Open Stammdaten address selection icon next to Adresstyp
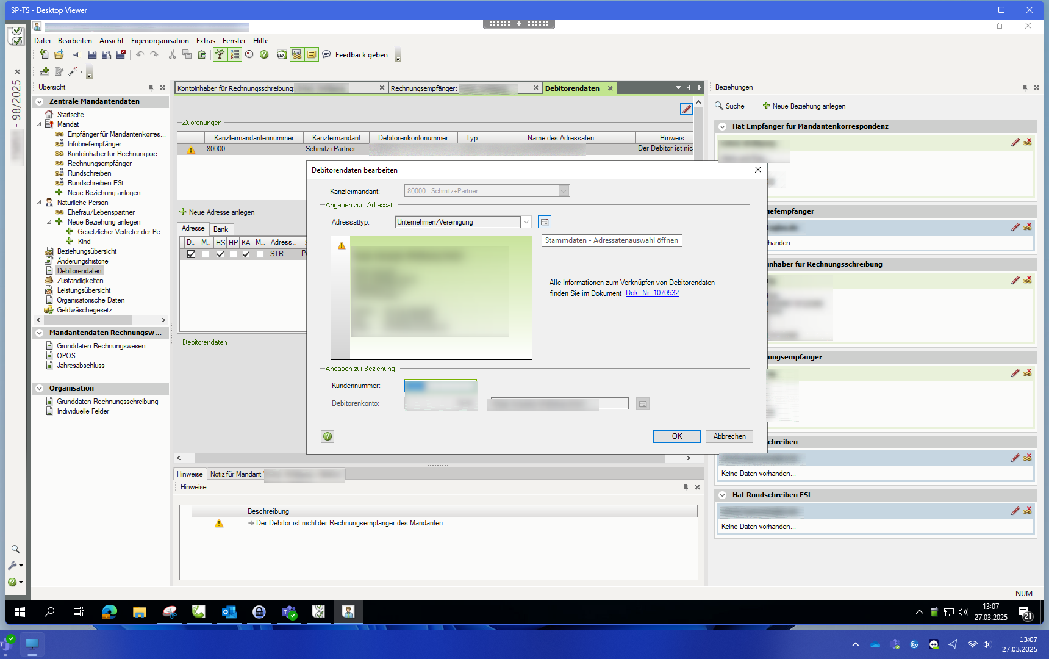This screenshot has height=659, width=1049. 545,222
